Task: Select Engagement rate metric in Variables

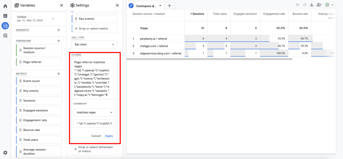Action: [x=39, y=120]
